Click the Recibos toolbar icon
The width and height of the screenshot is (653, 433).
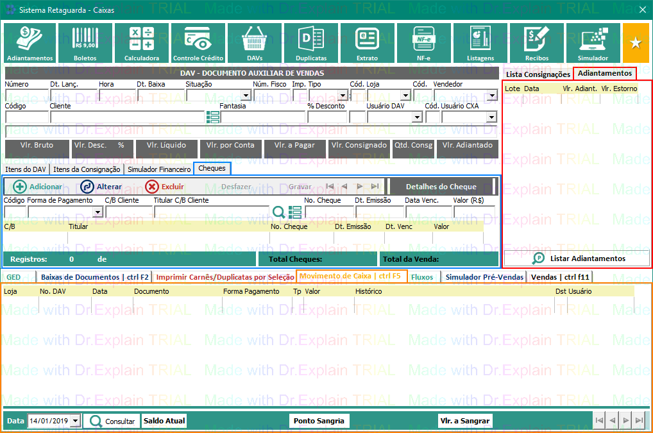[x=537, y=43]
